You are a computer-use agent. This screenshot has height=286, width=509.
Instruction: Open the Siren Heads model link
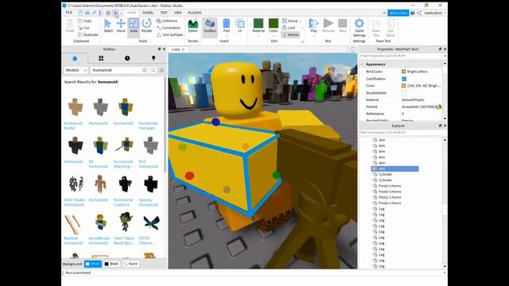pos(74,202)
